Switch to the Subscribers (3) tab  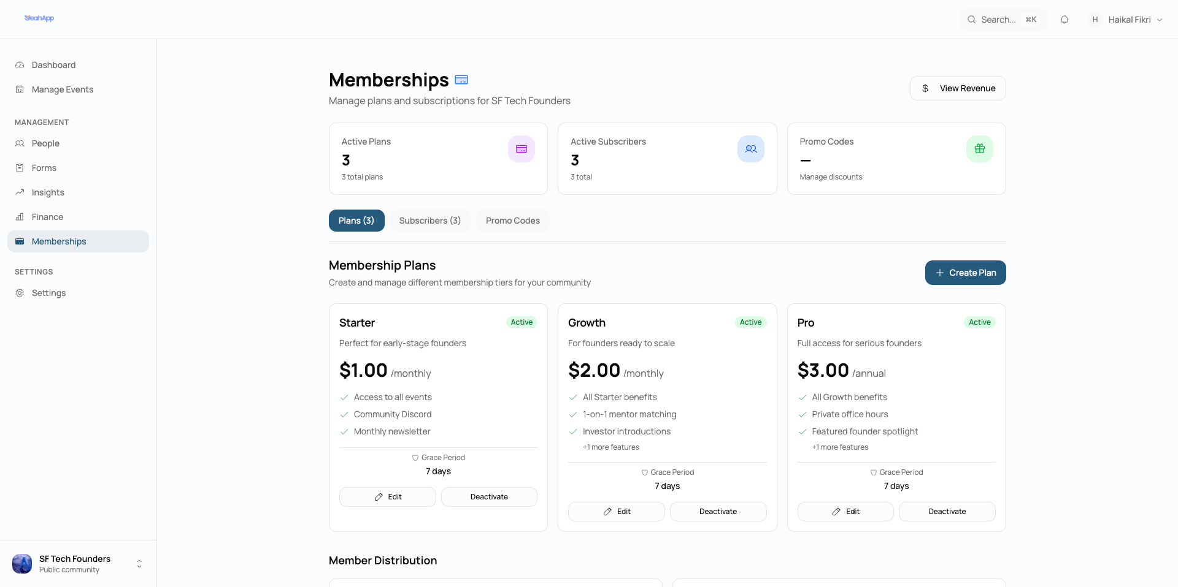coord(429,221)
